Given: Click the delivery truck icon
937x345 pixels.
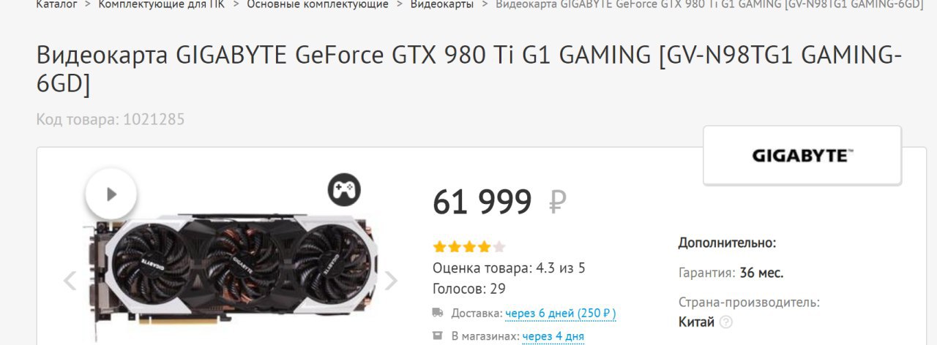Looking at the screenshot, I should (x=438, y=313).
